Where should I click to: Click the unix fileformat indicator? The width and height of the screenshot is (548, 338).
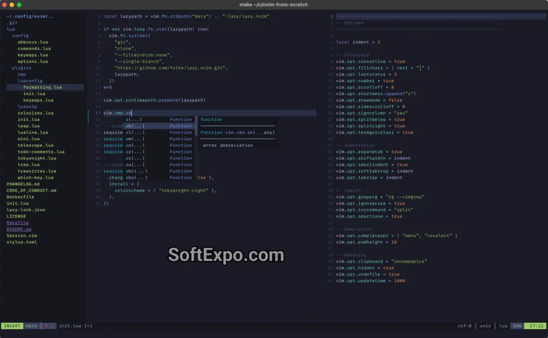(485, 326)
